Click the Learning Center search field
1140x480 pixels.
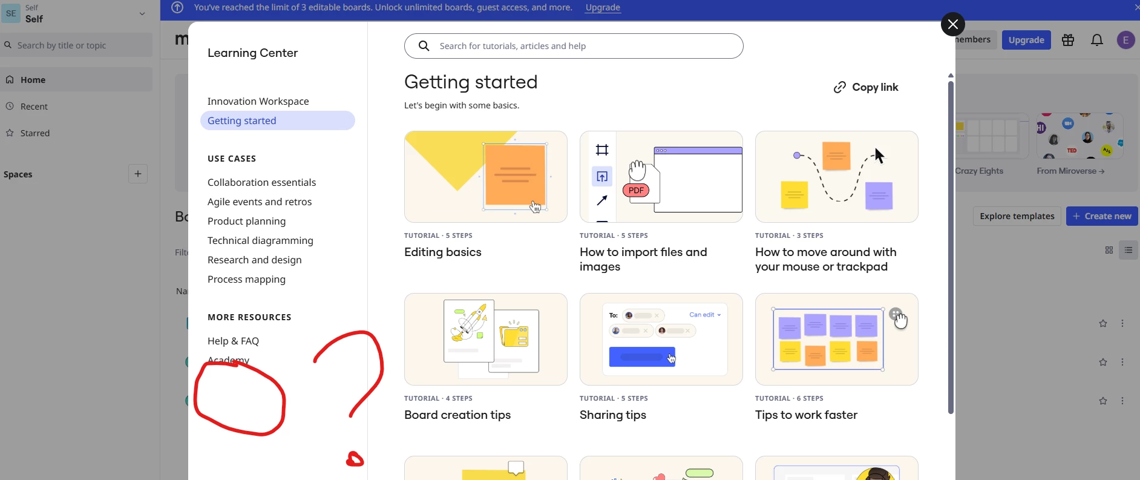(x=574, y=46)
